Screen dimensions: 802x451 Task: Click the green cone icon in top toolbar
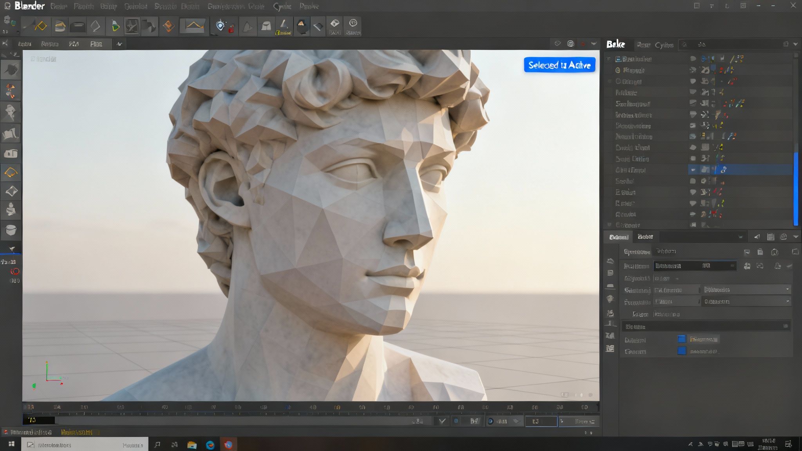(x=115, y=26)
